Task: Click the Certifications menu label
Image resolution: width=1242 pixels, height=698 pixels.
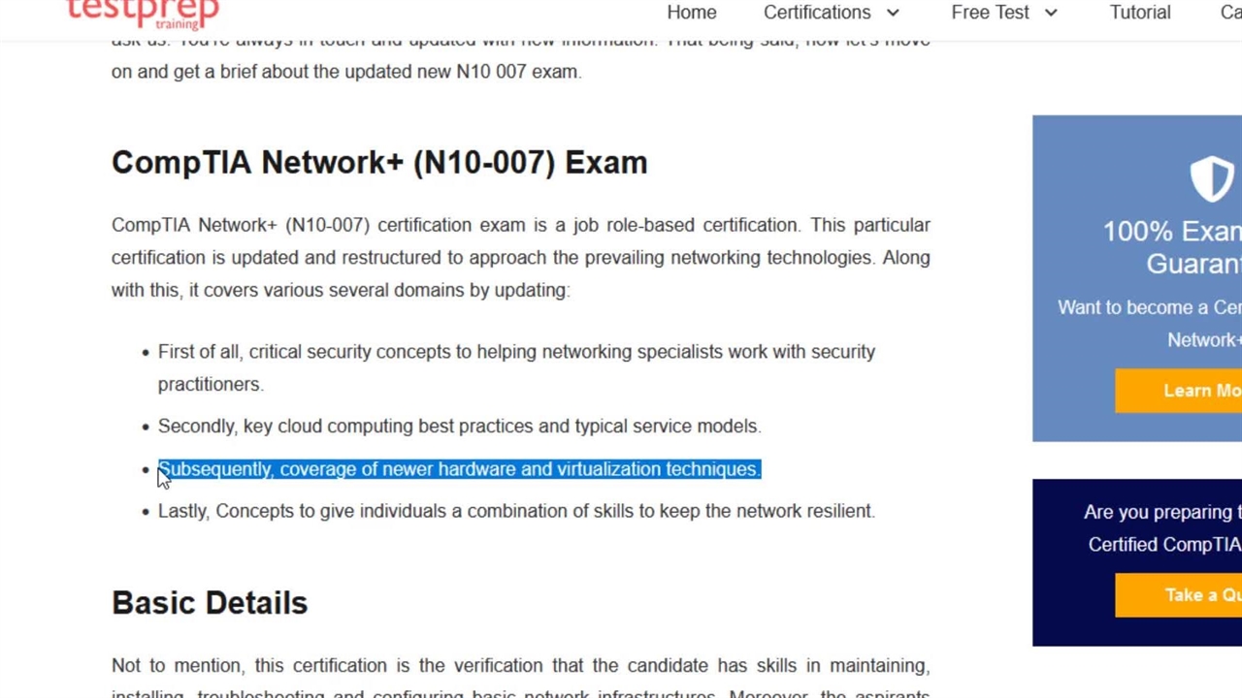Action: (x=816, y=13)
